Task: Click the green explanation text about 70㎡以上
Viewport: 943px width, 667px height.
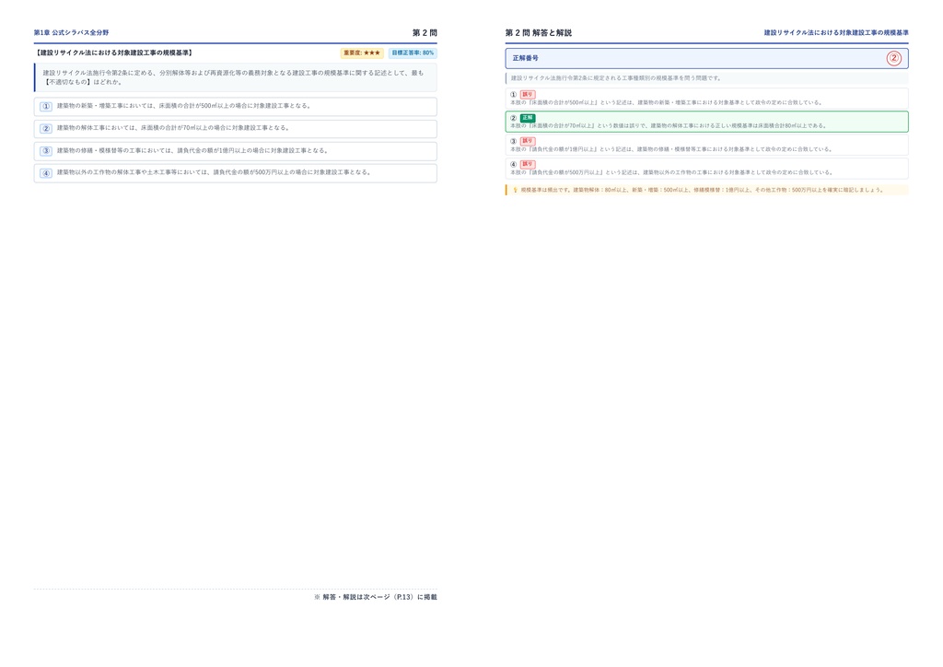Action: coord(669,126)
